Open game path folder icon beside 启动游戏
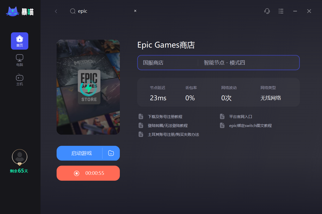 tap(111, 153)
